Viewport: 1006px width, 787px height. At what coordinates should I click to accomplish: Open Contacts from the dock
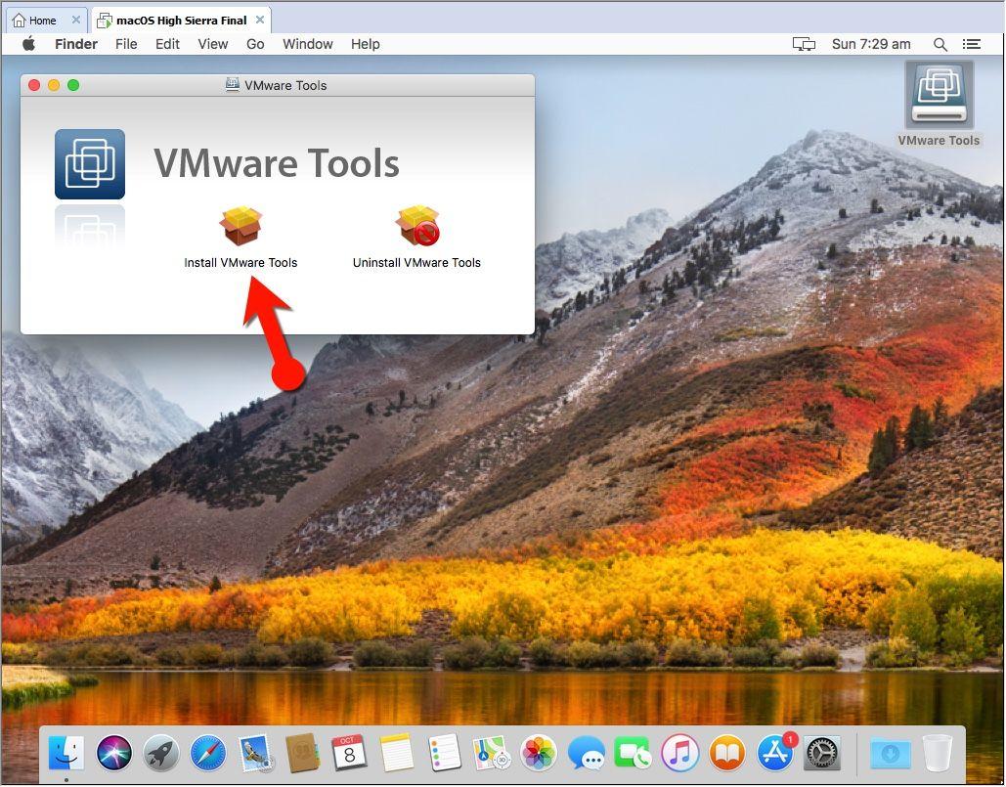[302, 753]
